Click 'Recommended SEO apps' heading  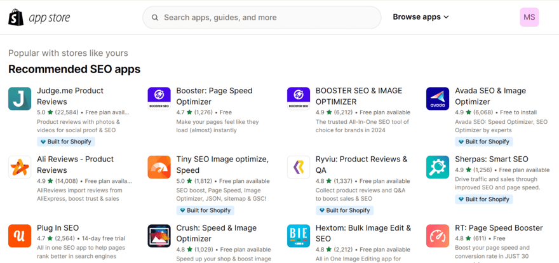tap(74, 69)
